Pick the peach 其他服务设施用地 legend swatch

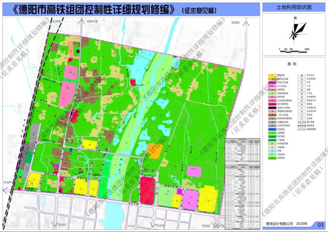[x=272, y=111]
